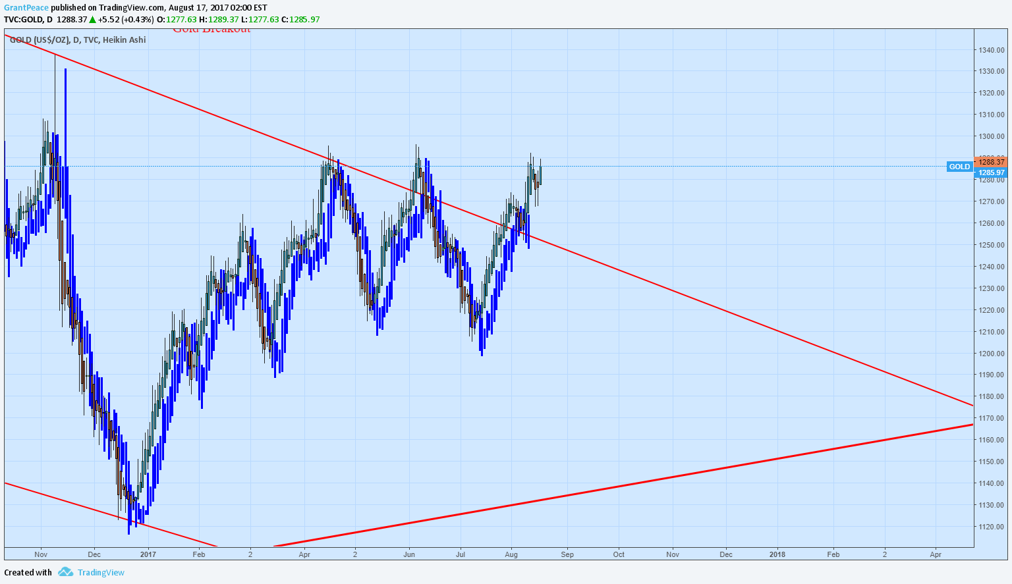
Task: Click the Oct label on time axis
Action: coord(619,555)
